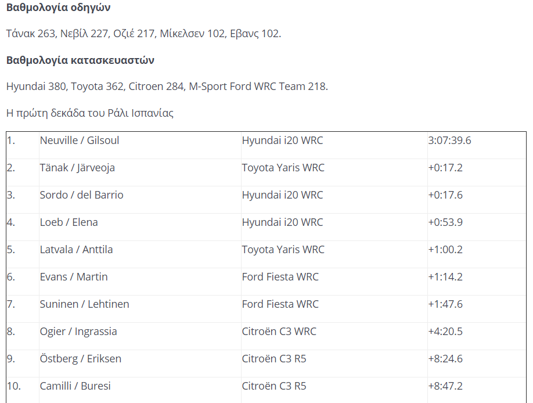Click the 'Neuville / Gilsoul' table cell
This screenshot has height=403, width=533.
click(x=80, y=141)
